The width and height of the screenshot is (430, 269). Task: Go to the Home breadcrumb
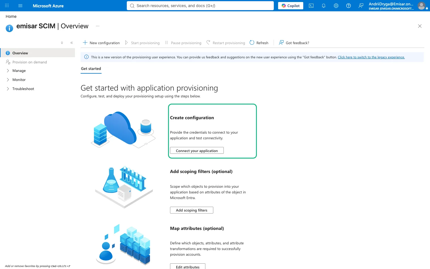[11, 16]
